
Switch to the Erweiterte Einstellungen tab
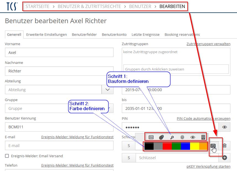tap(46, 35)
